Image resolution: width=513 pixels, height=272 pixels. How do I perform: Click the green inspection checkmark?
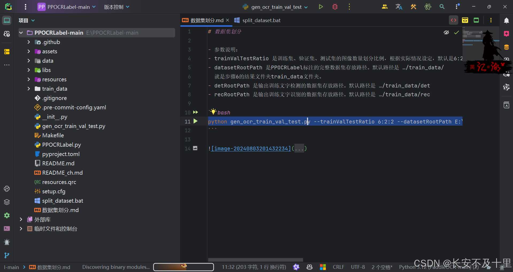click(456, 33)
